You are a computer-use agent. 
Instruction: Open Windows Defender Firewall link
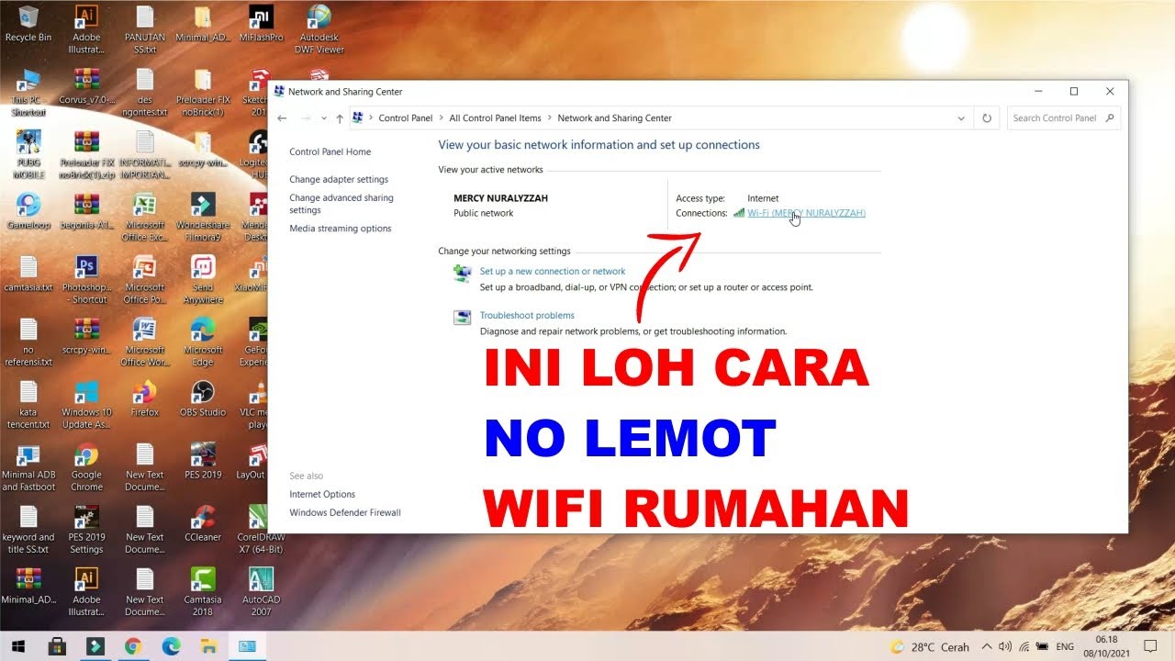tap(345, 513)
